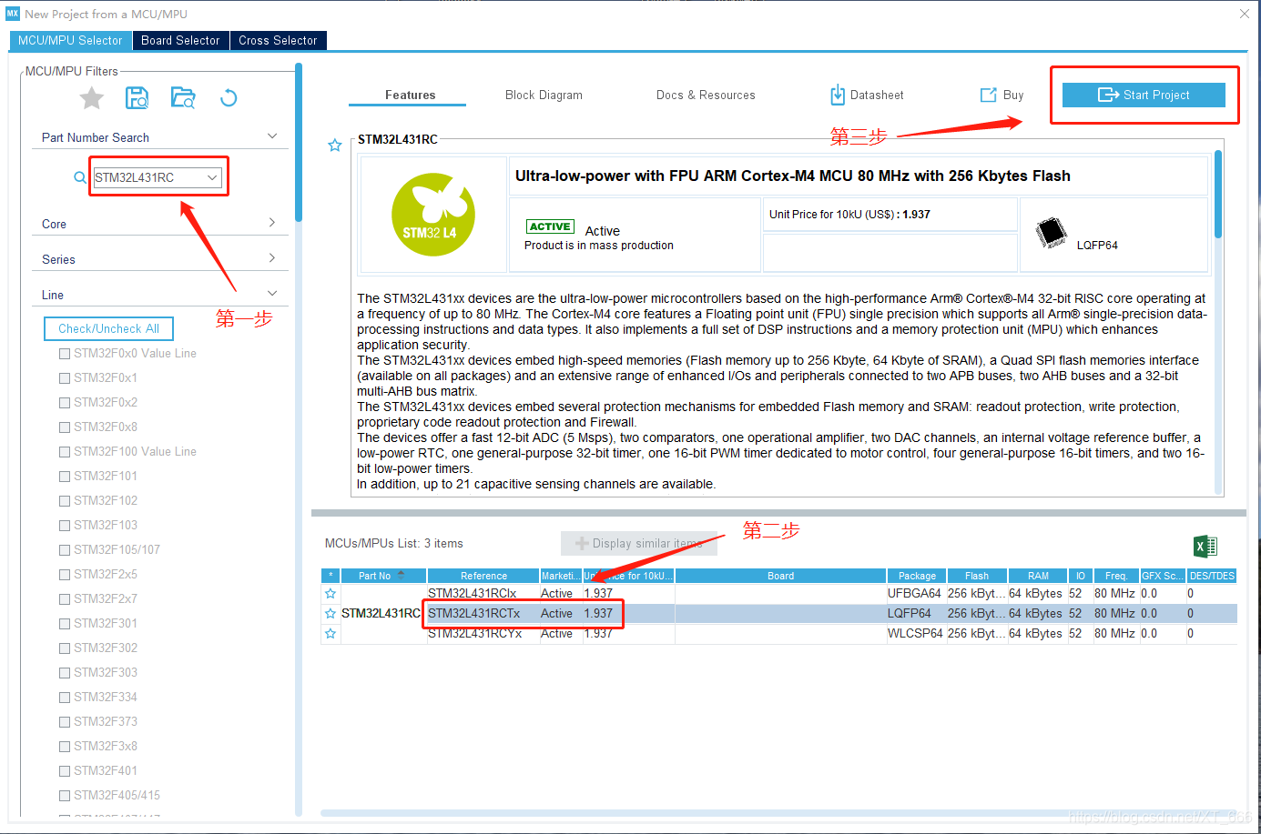1261x834 pixels.
Task: Star the STM32L431RCTx row
Action: [331, 614]
